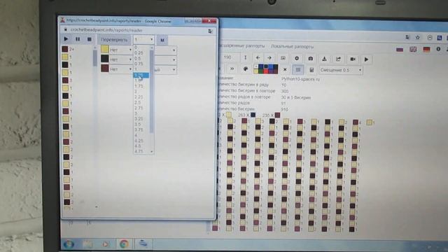Click the text Python10-spaces.ru
This screenshot has width=448, height=252.
[x=300, y=79]
